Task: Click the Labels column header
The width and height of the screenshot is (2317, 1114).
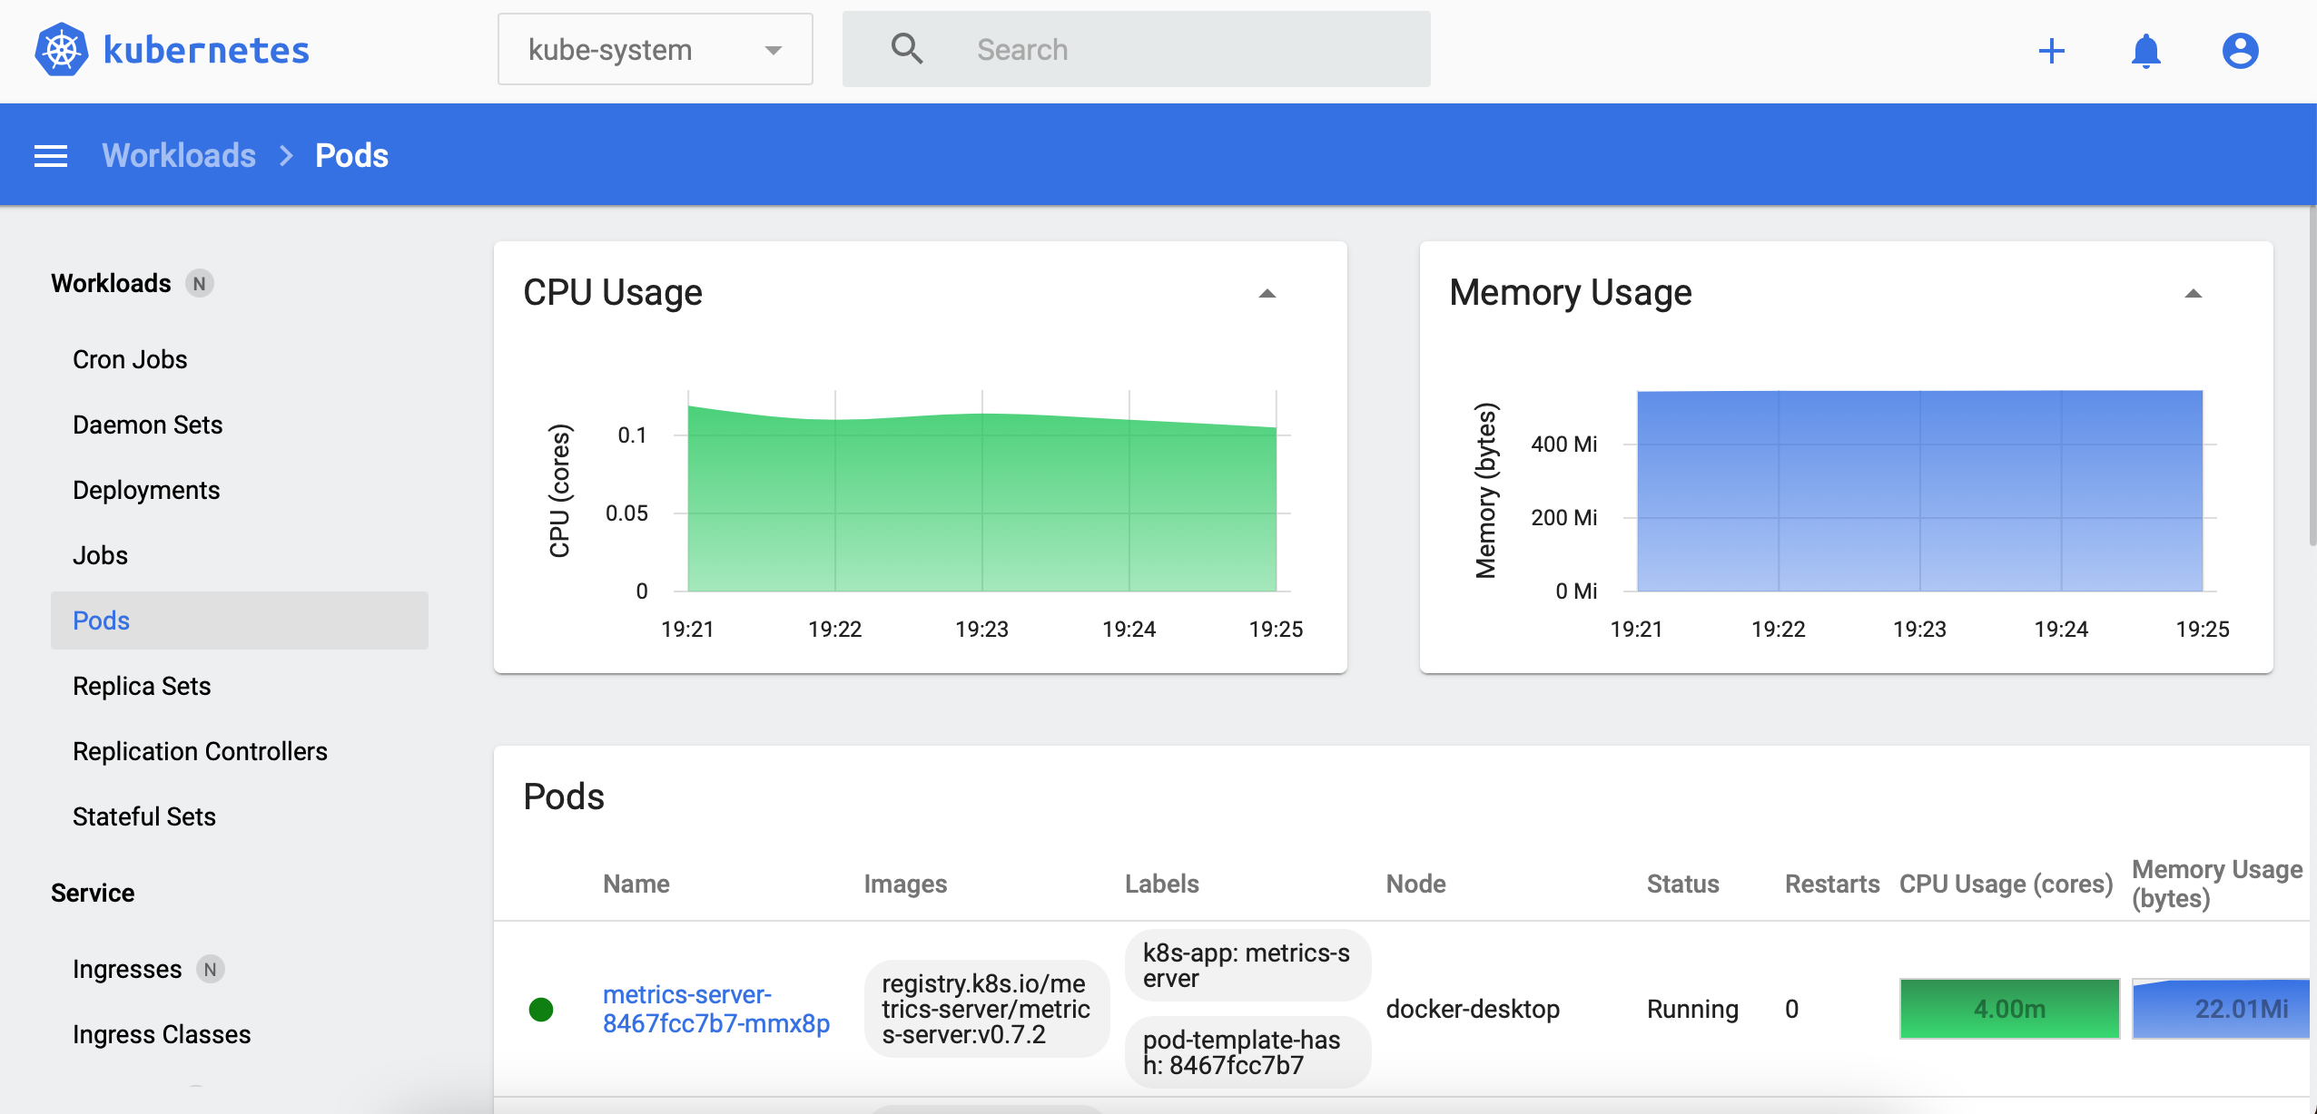Action: pos(1162,884)
